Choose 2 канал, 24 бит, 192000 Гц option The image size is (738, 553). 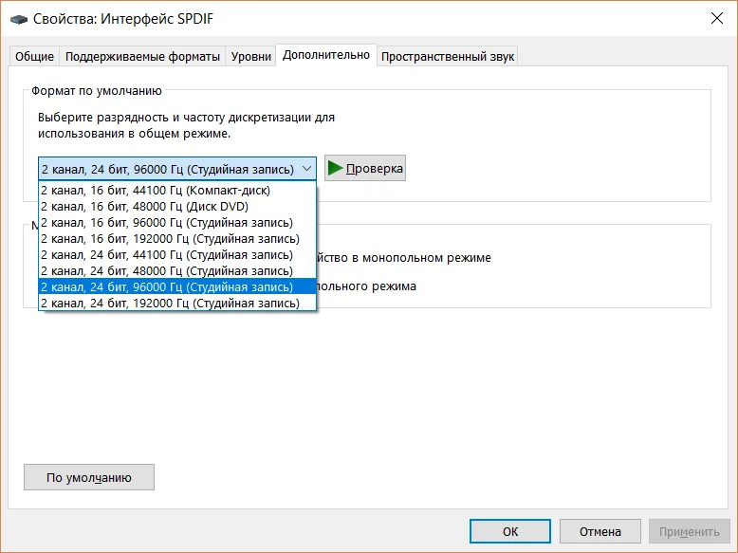point(177,304)
